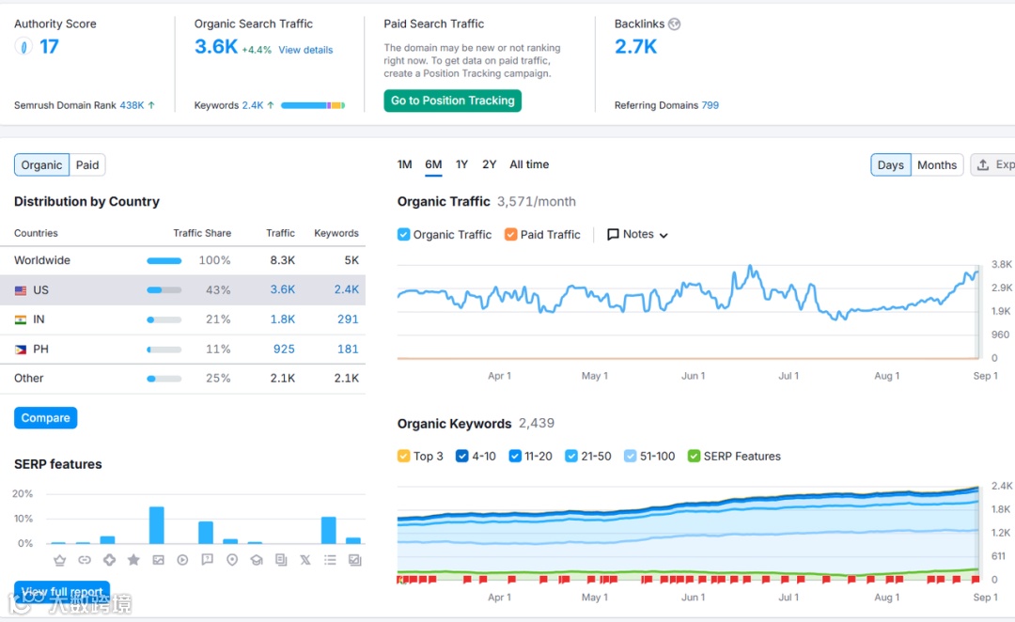Open the View full report button
The image size is (1015, 622).
(x=62, y=592)
